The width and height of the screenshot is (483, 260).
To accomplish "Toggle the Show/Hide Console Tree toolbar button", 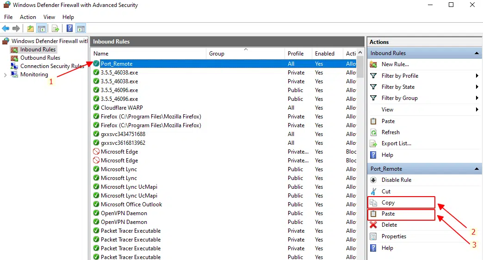I will (42, 29).
